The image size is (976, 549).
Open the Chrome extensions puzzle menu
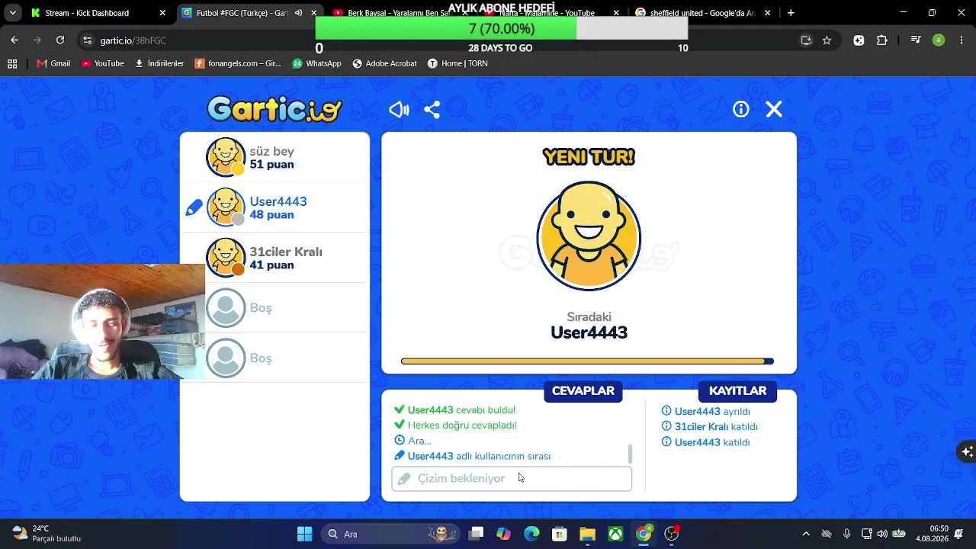point(882,40)
